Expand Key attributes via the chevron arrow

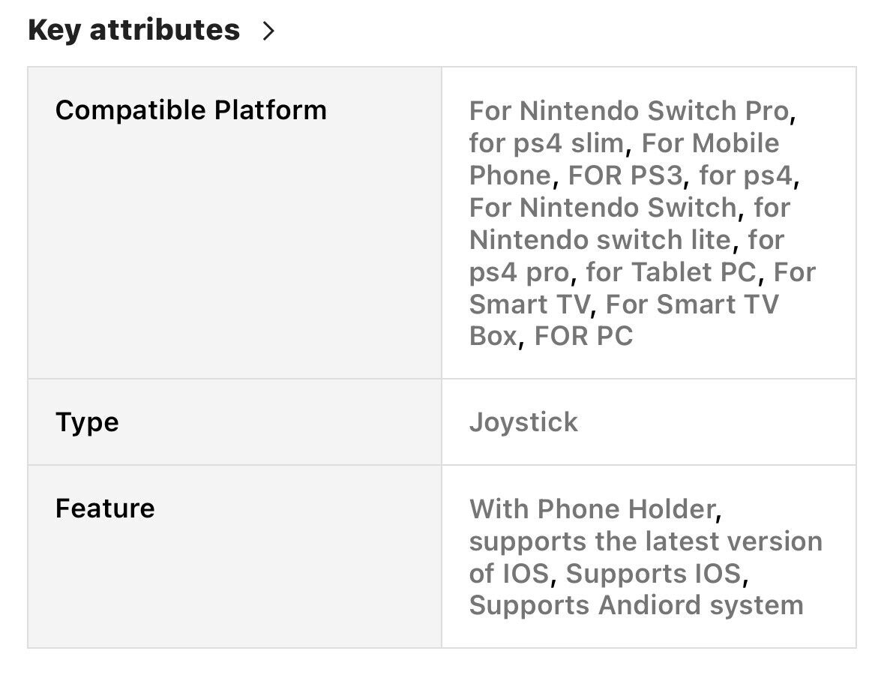(268, 31)
